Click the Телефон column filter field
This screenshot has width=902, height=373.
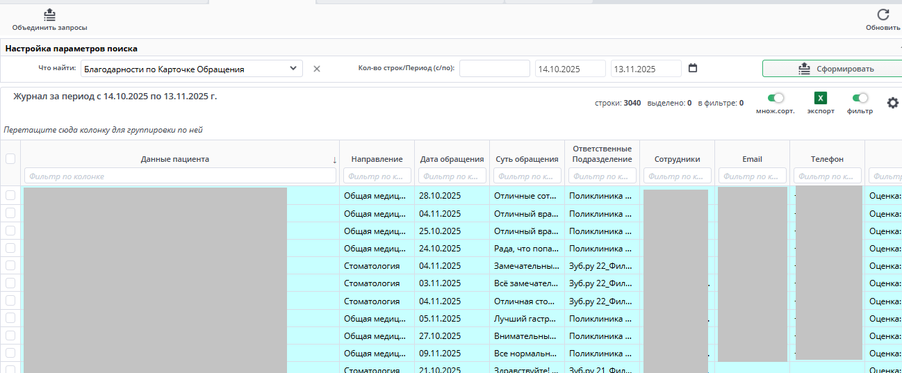coord(828,176)
